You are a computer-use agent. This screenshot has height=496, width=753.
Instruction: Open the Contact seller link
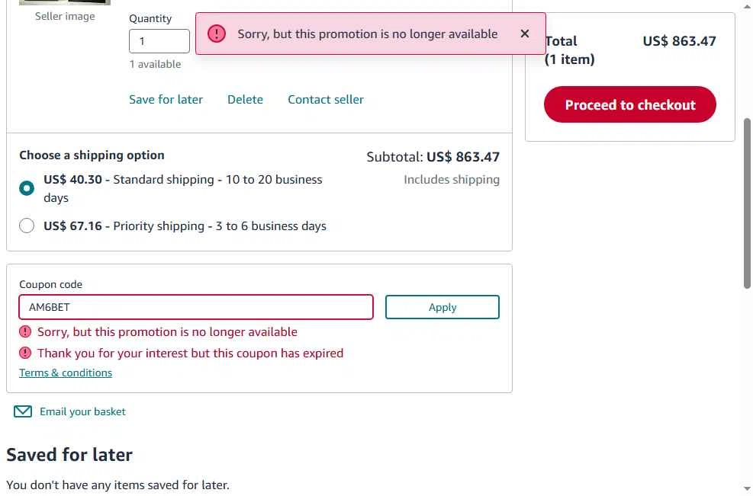point(326,99)
